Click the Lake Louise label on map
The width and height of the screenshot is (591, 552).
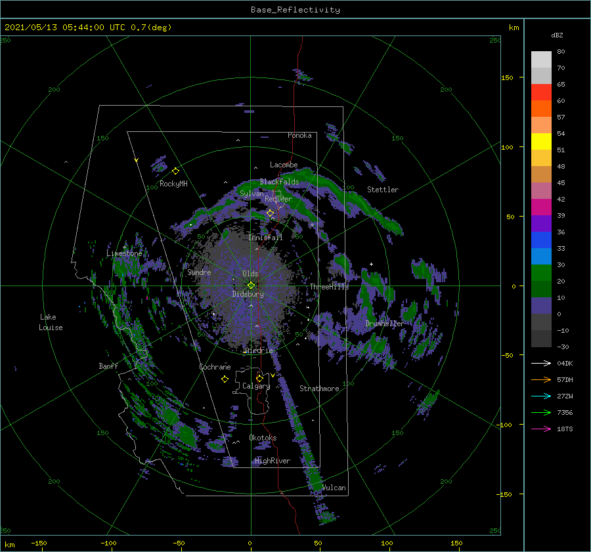tap(51, 322)
